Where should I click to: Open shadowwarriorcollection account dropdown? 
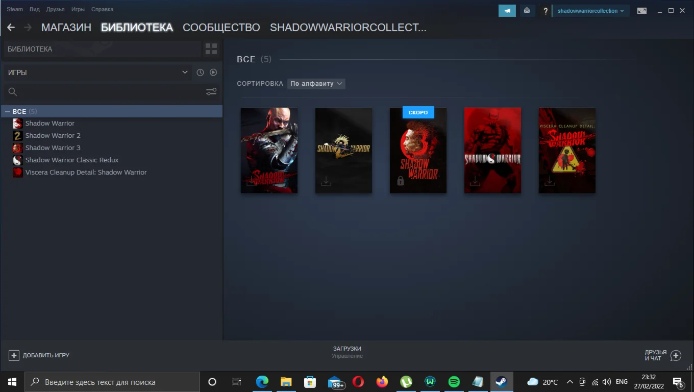[591, 11]
